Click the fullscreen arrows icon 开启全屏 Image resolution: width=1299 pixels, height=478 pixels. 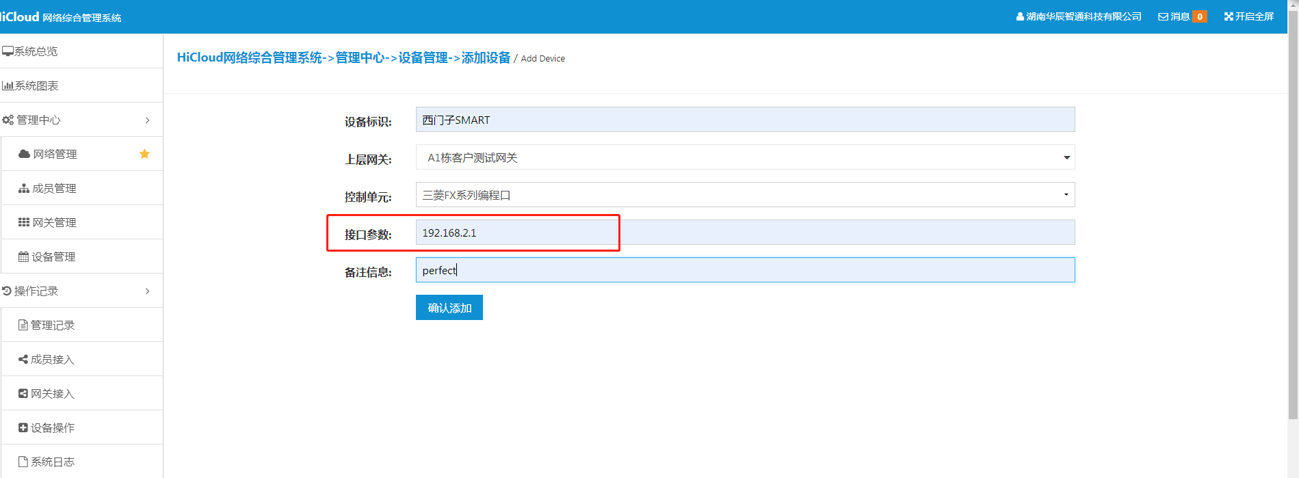click(x=1229, y=16)
